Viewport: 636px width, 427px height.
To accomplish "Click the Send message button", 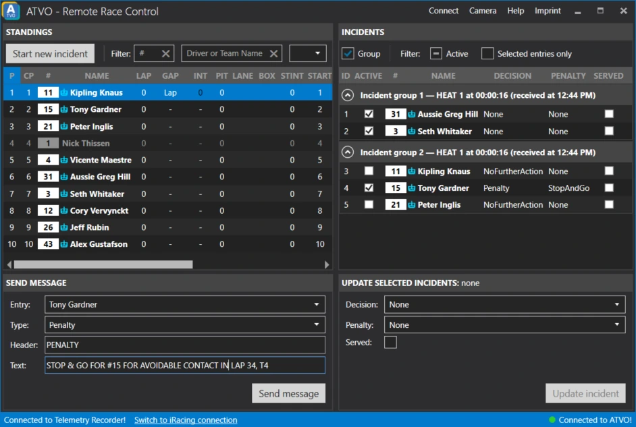I will pyautogui.click(x=288, y=393).
